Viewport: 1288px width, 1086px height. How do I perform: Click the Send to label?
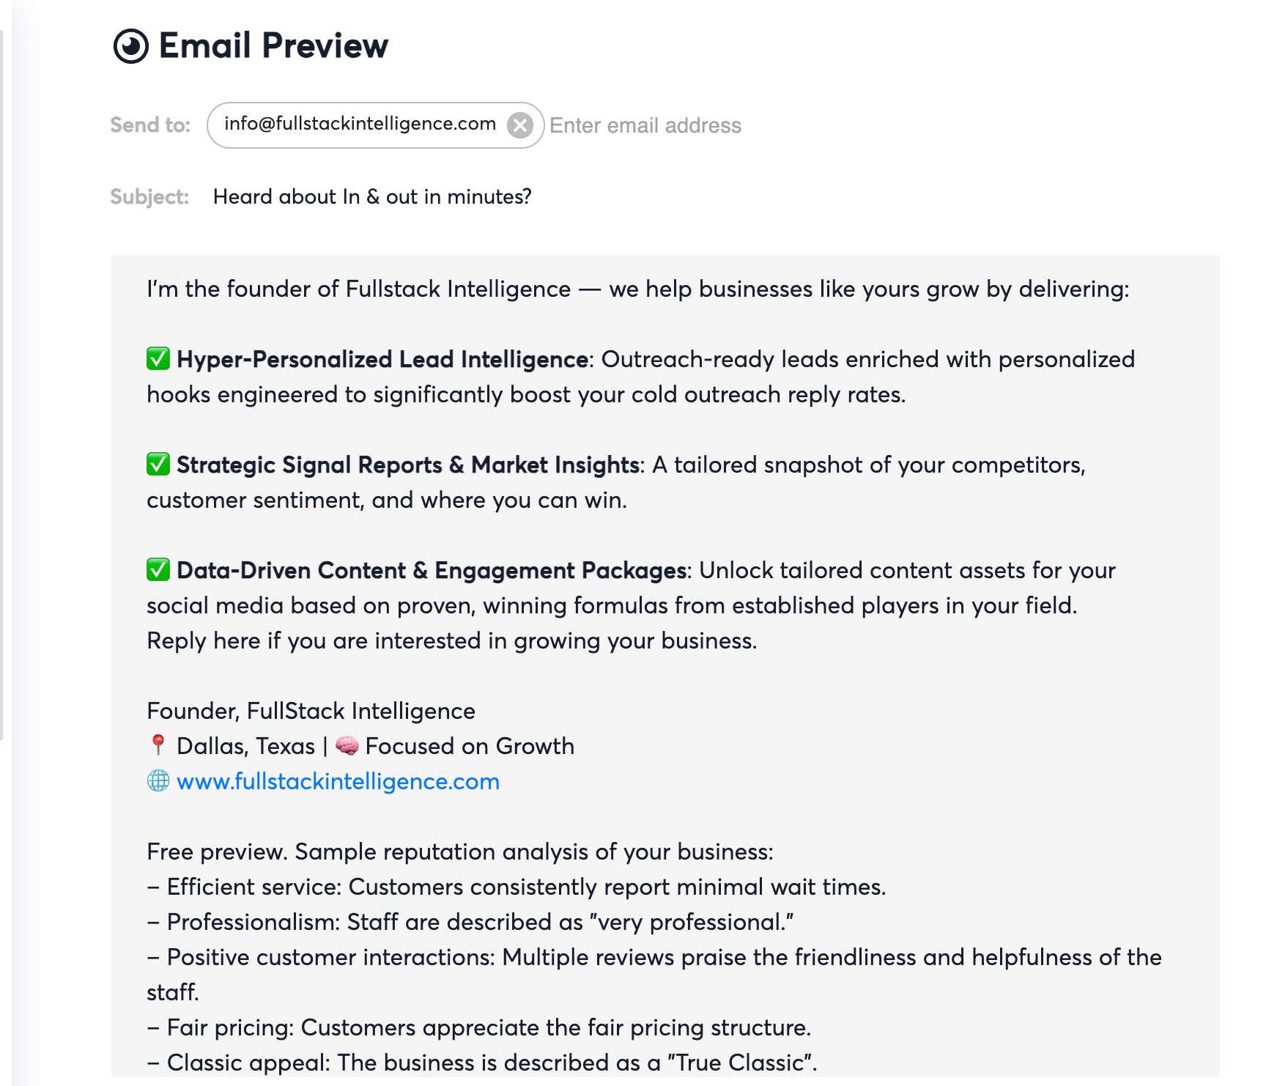150,125
